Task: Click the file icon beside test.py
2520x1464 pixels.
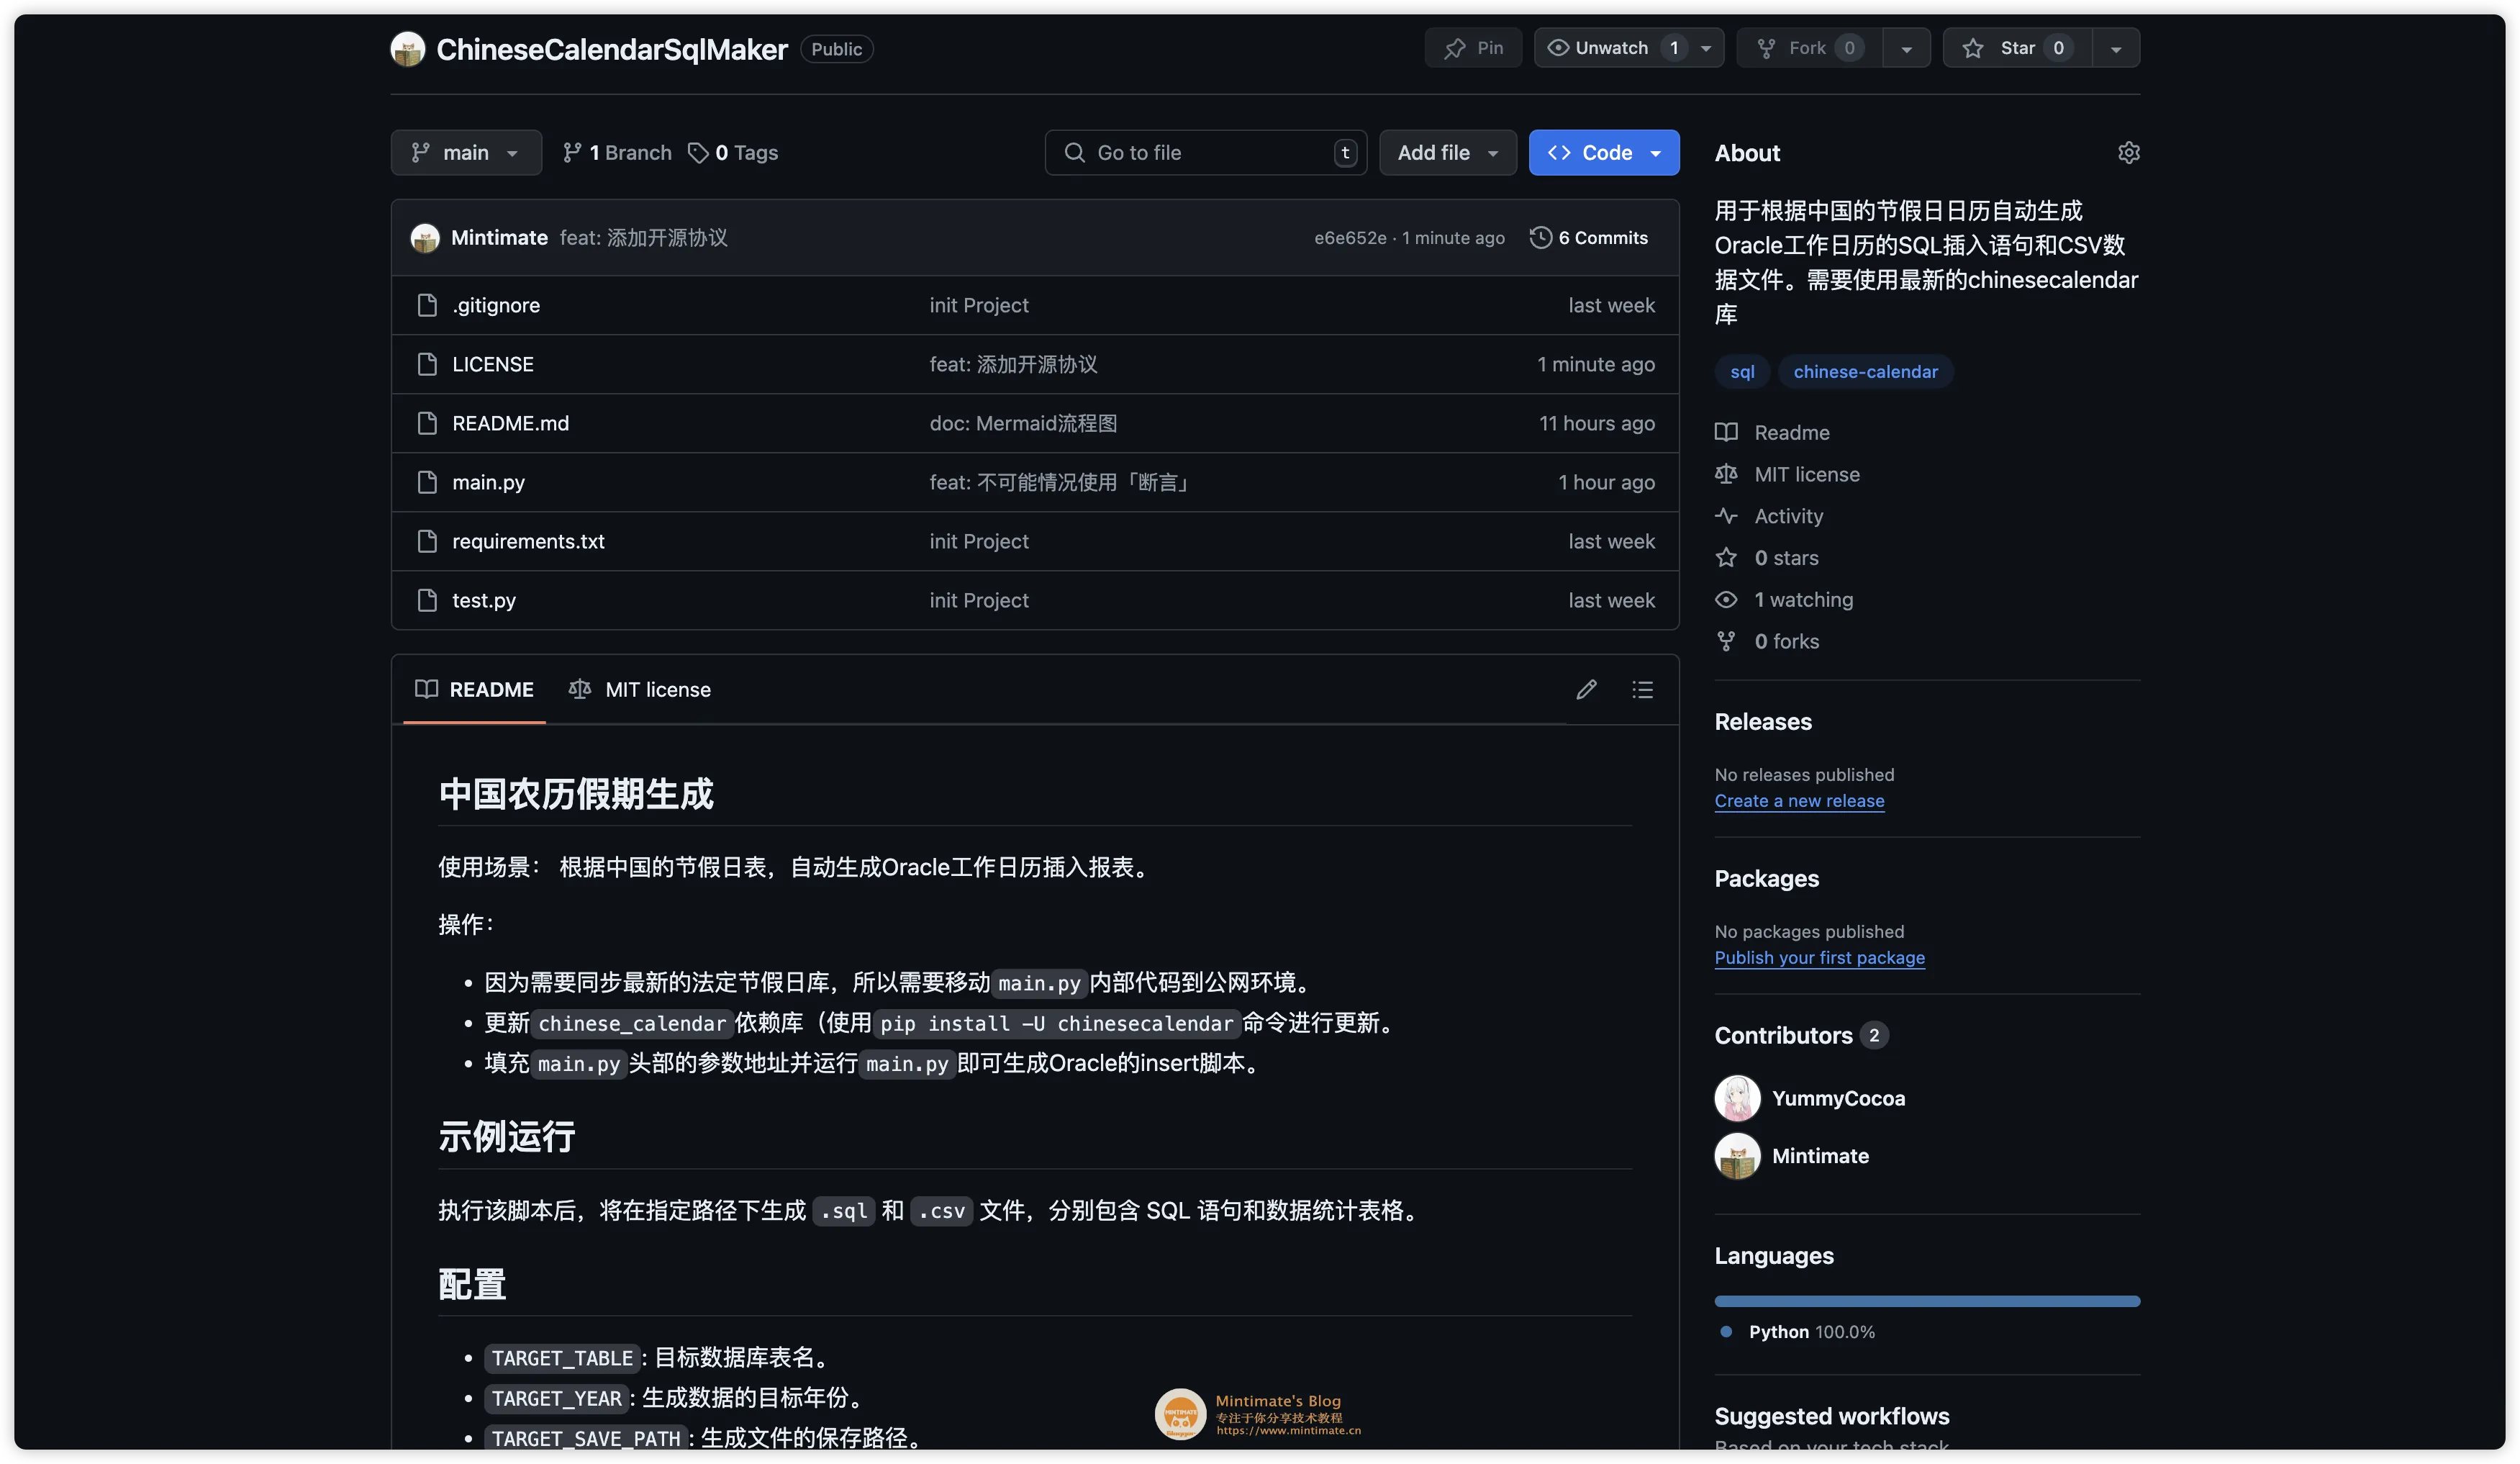Action: coord(427,600)
